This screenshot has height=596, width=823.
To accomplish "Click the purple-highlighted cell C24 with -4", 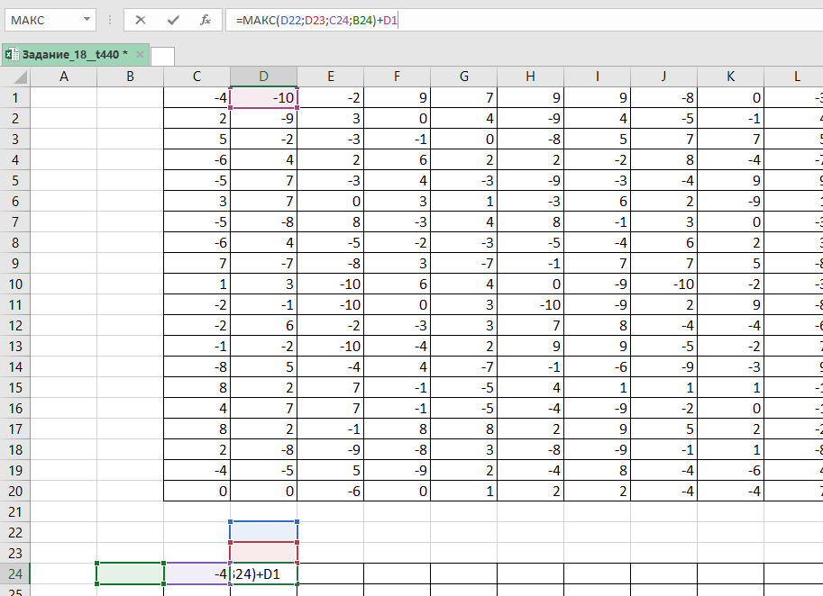I will tap(197, 573).
